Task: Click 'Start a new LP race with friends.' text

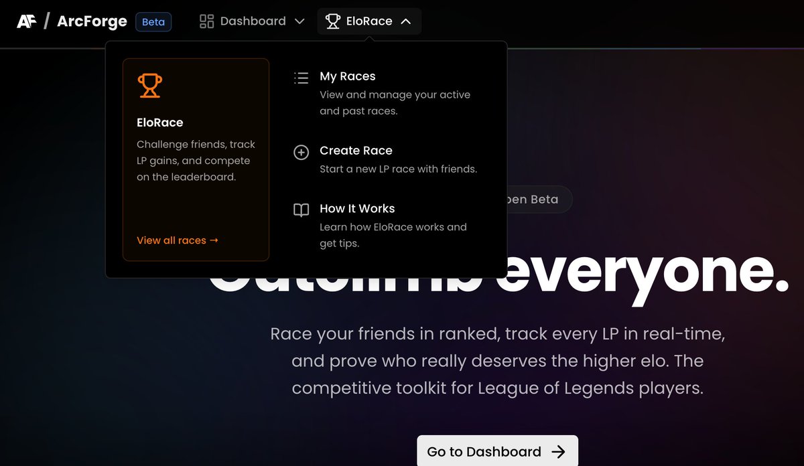Action: coord(399,169)
